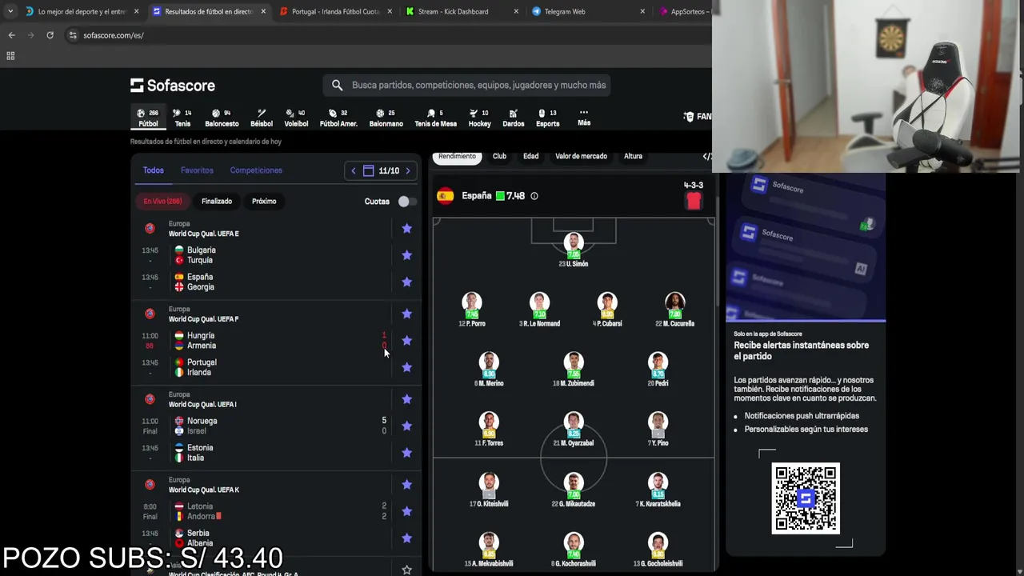Open player M. Cucurella in lineup
The height and width of the screenshot is (576, 1024).
674,310
